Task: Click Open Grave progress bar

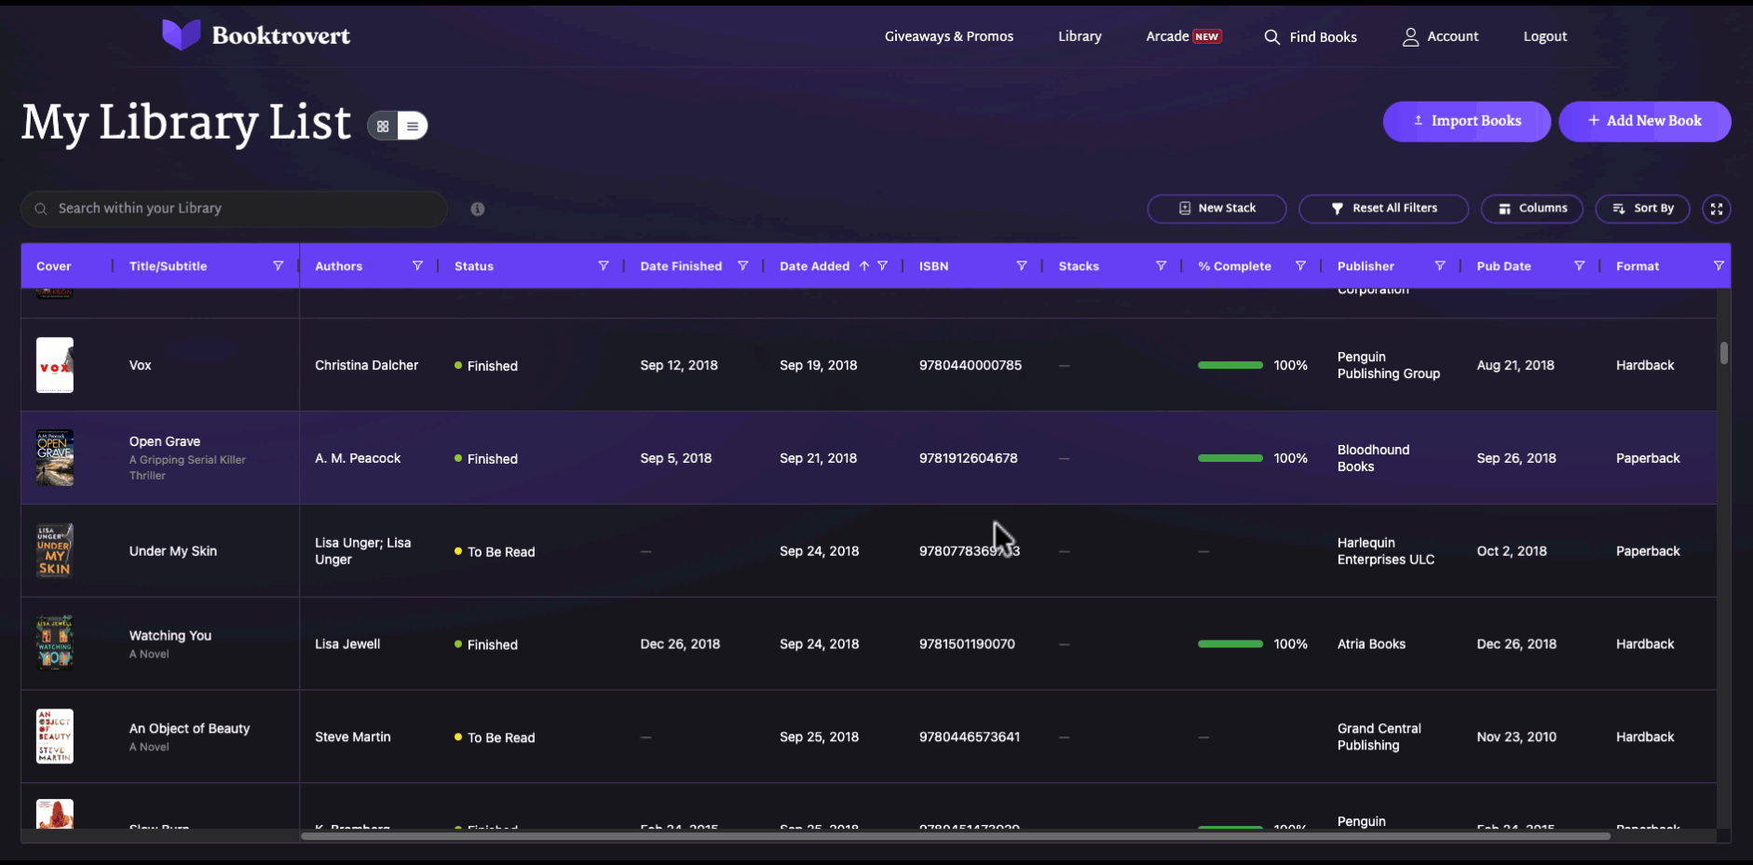Action: [1230, 458]
